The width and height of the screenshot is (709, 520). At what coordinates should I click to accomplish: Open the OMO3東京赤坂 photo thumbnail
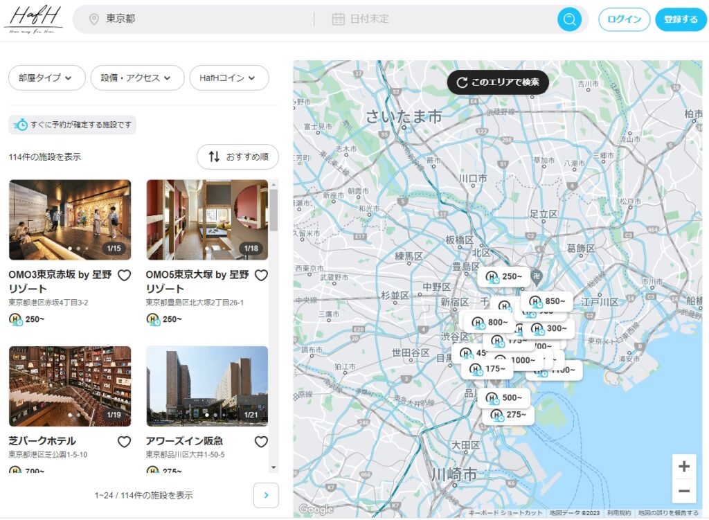coord(70,219)
